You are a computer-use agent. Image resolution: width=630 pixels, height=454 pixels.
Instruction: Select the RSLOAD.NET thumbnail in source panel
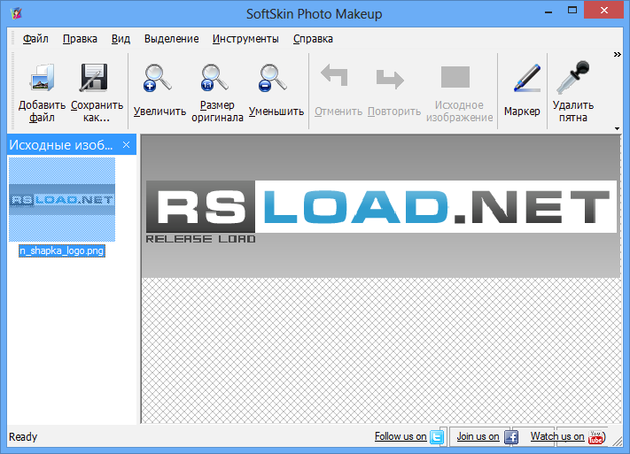tap(62, 199)
